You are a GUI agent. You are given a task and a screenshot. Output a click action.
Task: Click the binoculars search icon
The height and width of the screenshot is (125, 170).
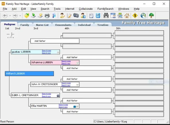[106, 15]
